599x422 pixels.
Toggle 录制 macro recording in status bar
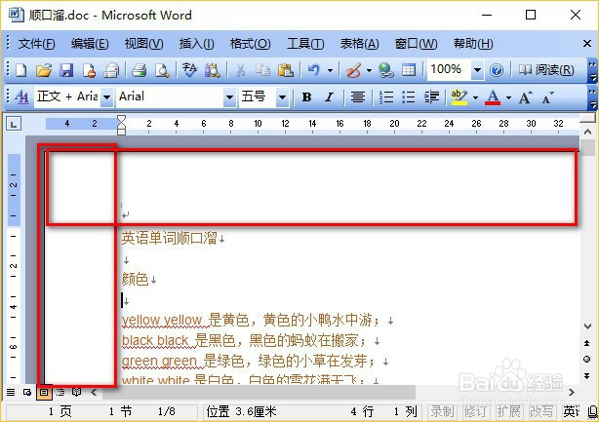click(442, 411)
